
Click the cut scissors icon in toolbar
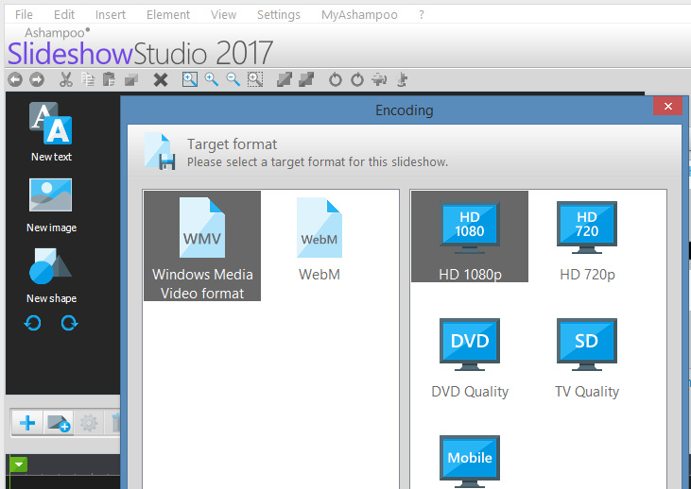[x=66, y=80]
